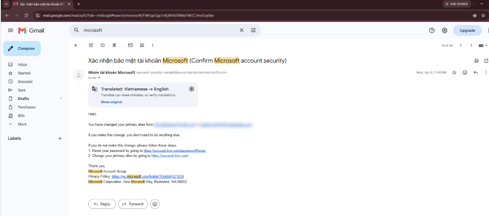Go to the older email arrow
Image resolution: width=489 pixels, height=216 pixels.
pos(471,45)
